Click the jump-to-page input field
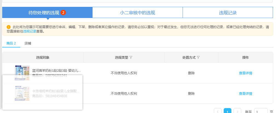276x113 pixels. [261, 111]
